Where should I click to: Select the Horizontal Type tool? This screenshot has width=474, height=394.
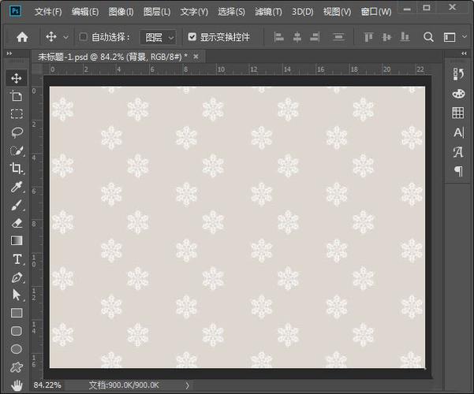17,259
